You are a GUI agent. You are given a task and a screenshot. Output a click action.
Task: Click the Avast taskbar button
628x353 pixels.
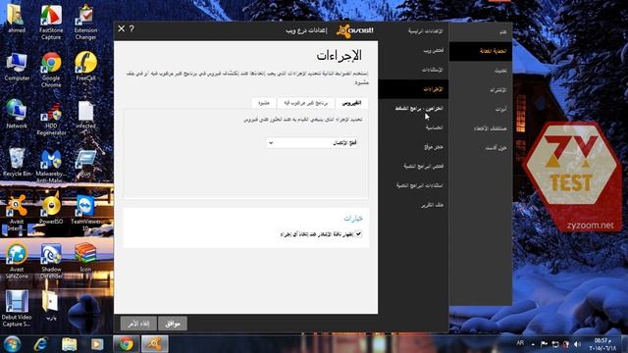155,344
